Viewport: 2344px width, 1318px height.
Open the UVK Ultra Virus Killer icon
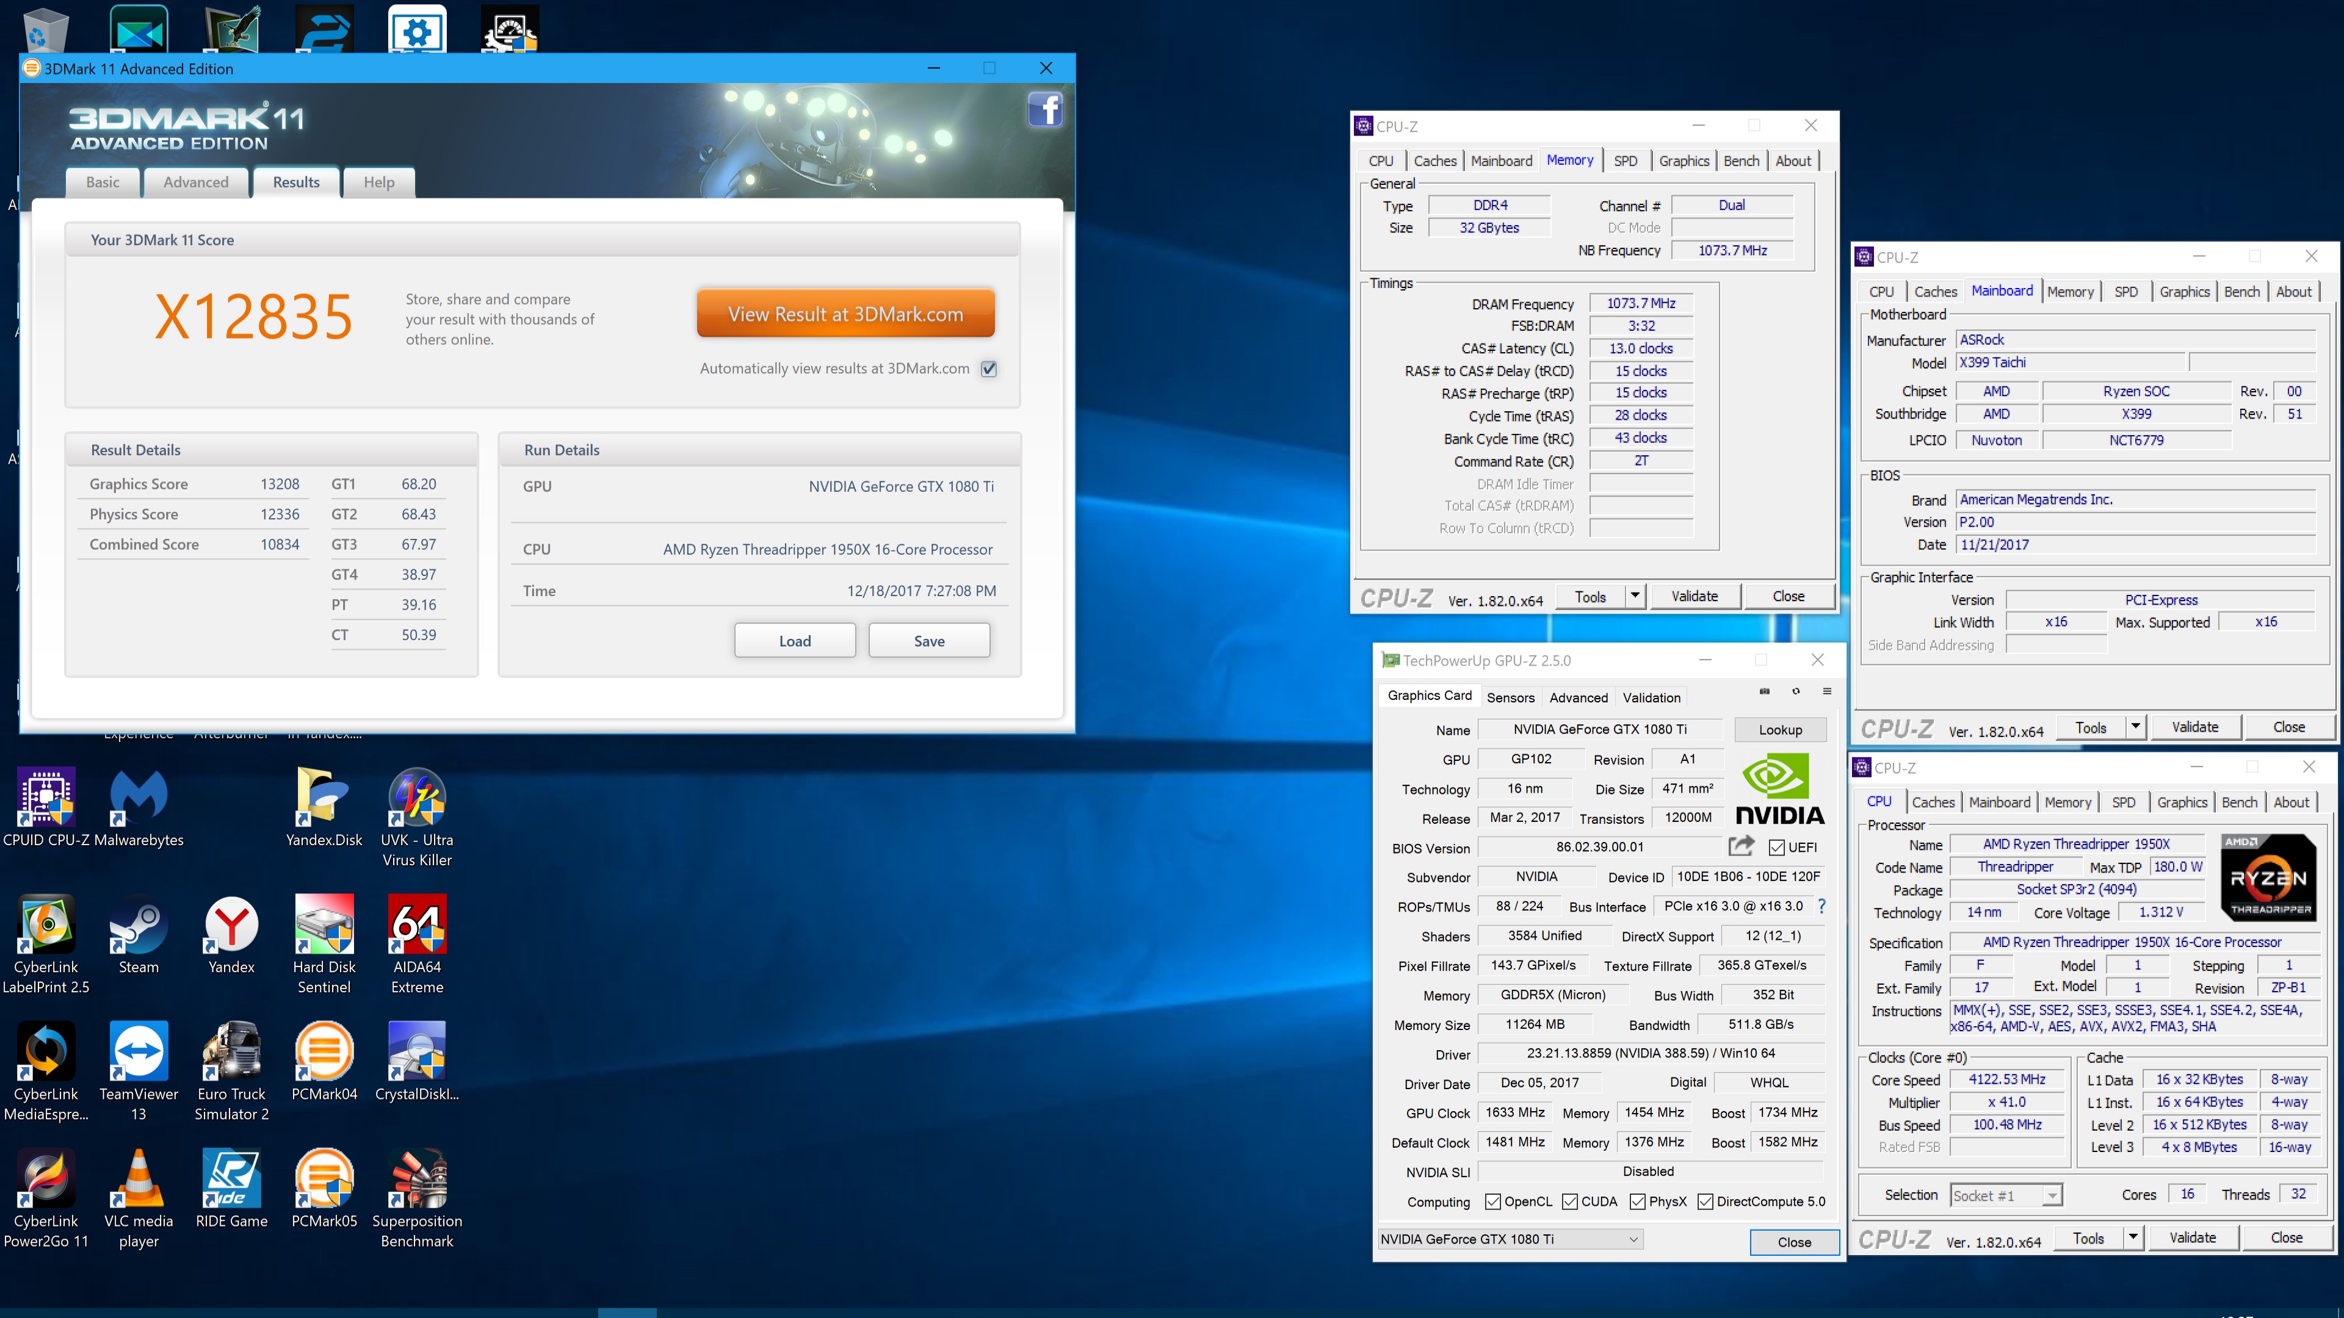coord(417,818)
